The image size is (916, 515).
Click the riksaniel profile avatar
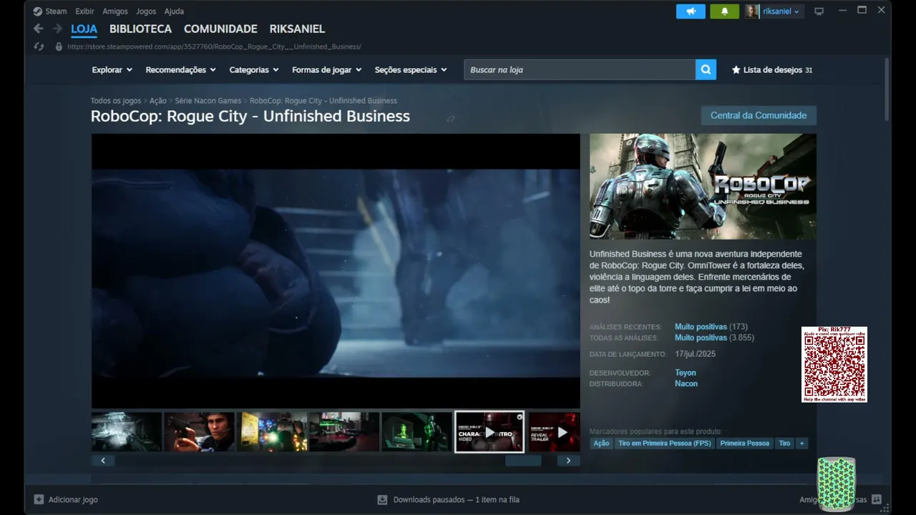751,11
